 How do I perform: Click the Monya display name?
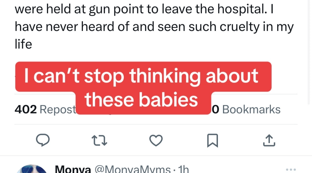[73, 170]
